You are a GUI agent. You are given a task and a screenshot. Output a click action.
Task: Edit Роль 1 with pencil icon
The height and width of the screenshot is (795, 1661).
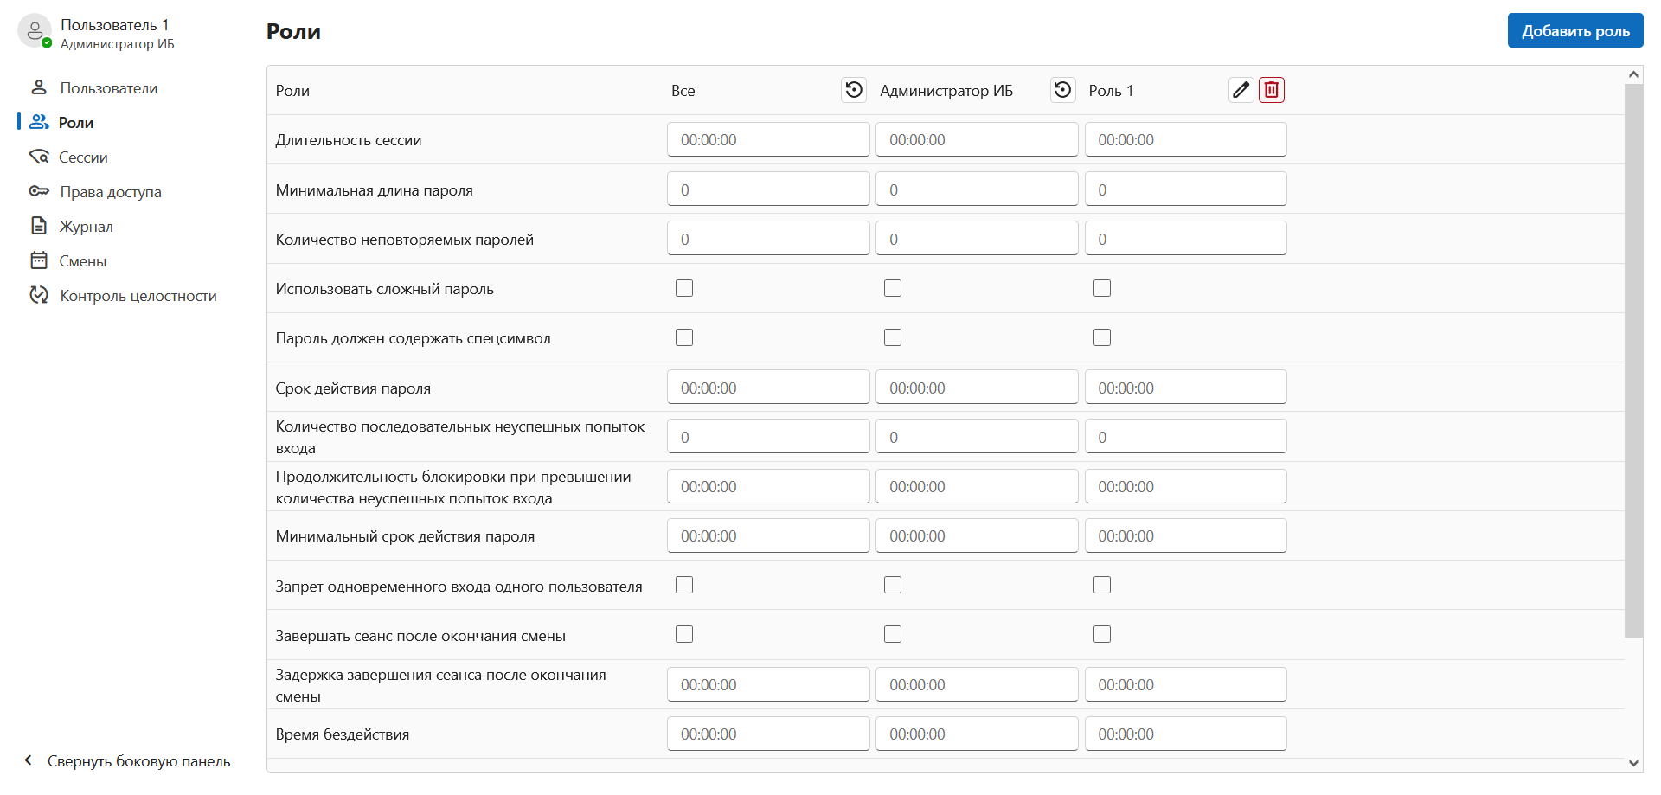pyautogui.click(x=1241, y=90)
